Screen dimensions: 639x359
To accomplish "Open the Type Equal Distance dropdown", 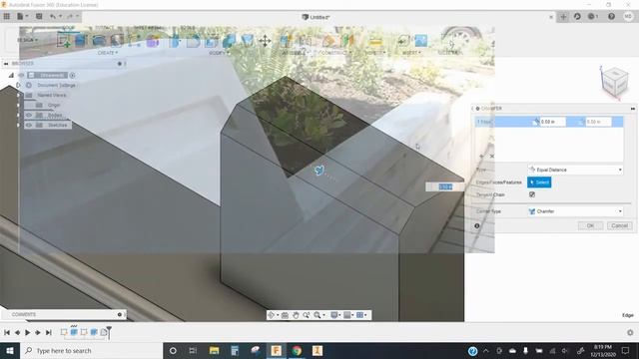I will 575,170.
